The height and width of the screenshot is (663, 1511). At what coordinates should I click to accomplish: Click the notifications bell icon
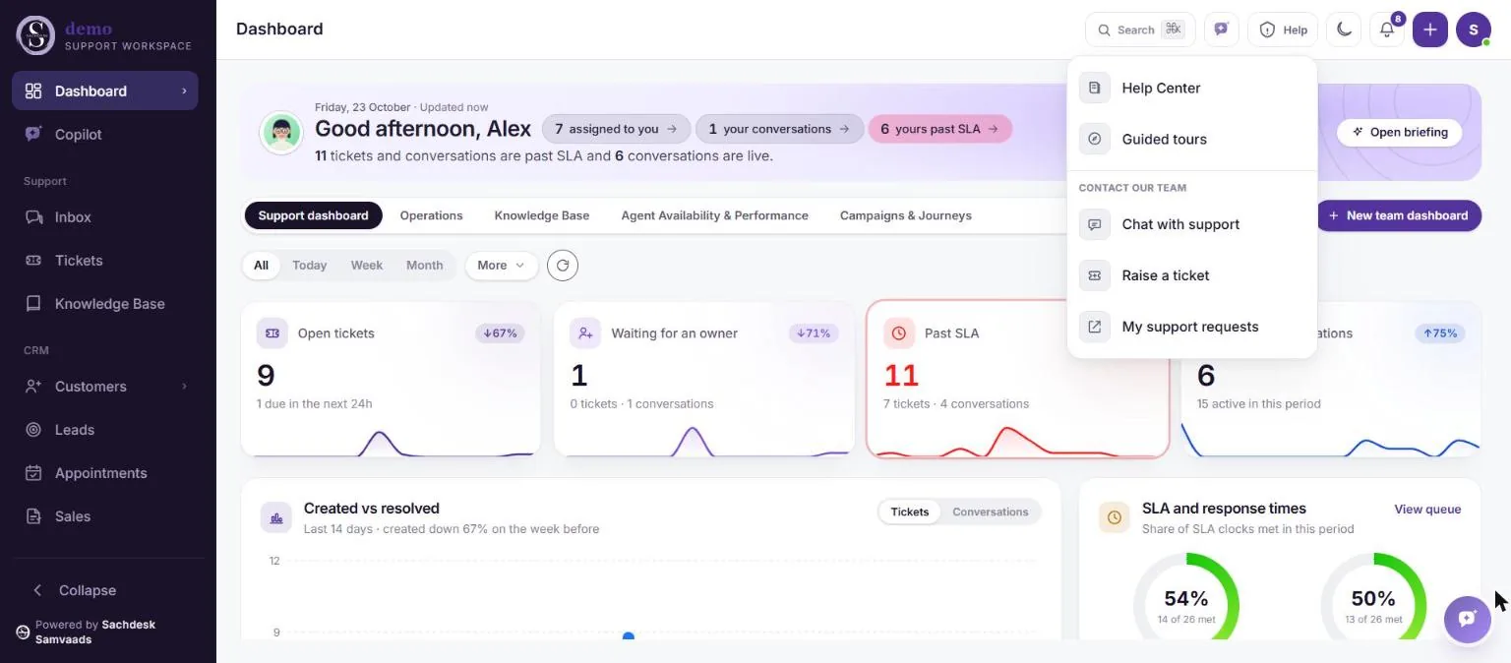click(x=1387, y=30)
